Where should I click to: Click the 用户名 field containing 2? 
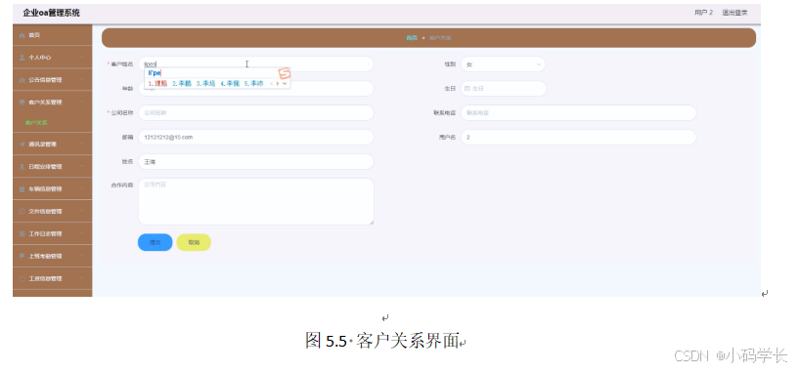(578, 138)
